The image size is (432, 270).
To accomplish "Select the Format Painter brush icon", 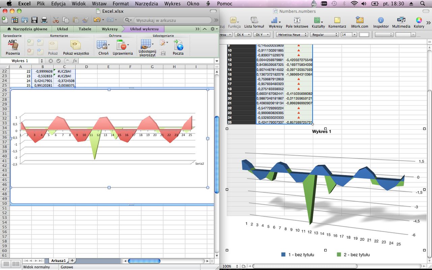I will pos(85,20).
